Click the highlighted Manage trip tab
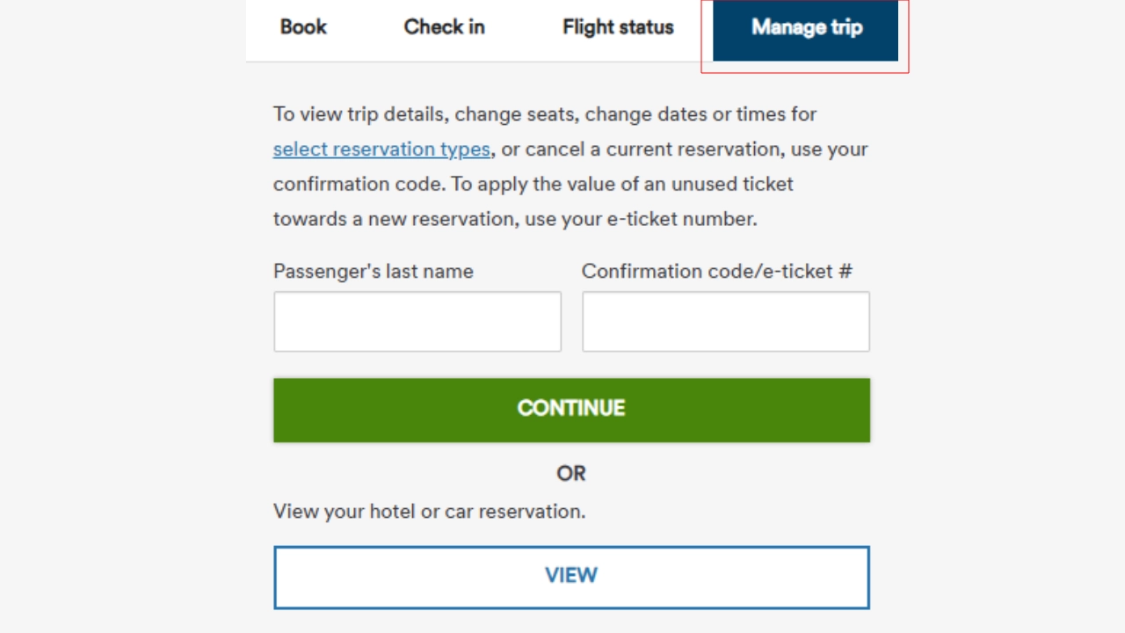Image resolution: width=1125 pixels, height=633 pixels. tap(806, 27)
